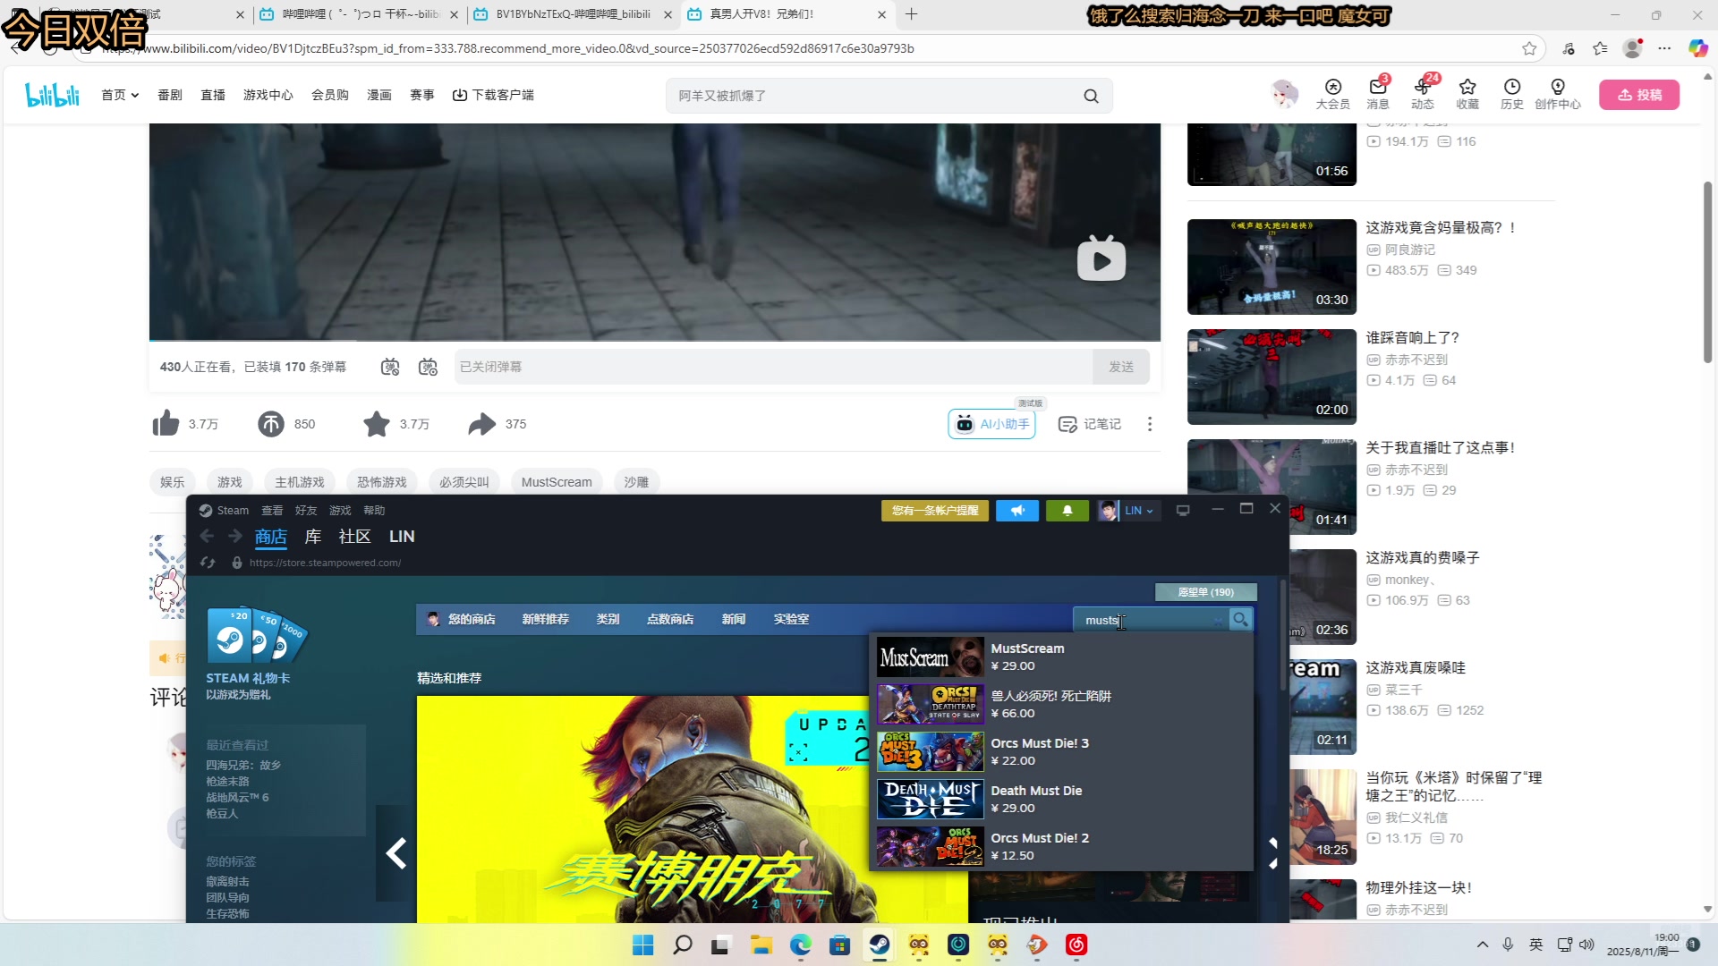1718x966 pixels.
Task: Click 您有一条帐户提醒 alert button
Action: coord(935,511)
